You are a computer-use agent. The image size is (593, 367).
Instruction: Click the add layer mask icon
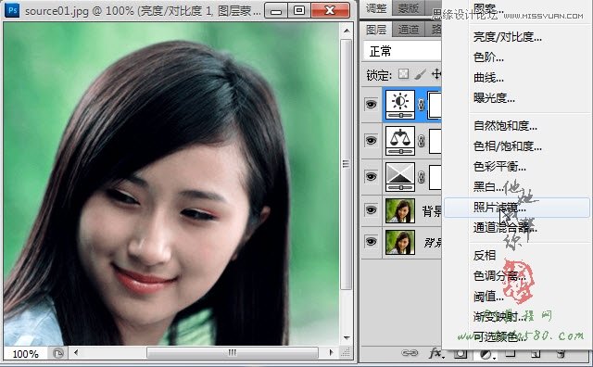point(460,354)
